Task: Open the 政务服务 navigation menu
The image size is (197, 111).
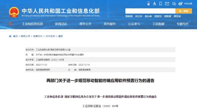Action: tap(110, 24)
